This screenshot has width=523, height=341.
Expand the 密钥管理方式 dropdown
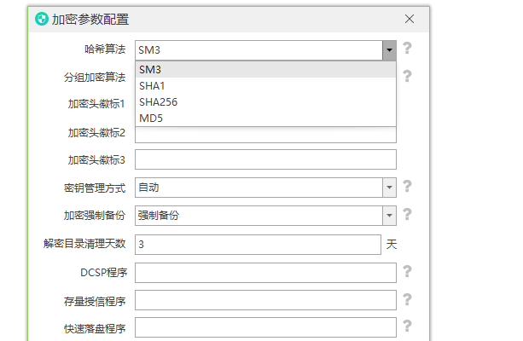point(389,188)
